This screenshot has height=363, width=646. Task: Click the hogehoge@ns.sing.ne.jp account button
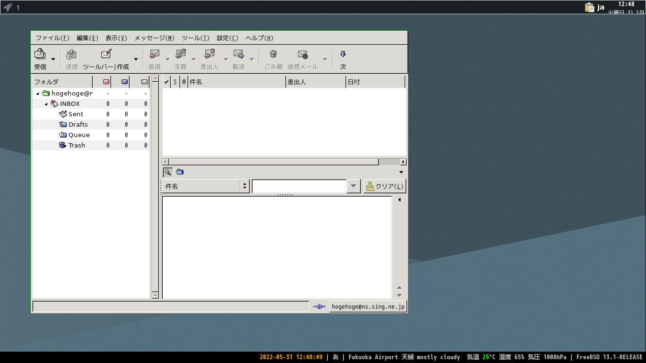point(368,307)
